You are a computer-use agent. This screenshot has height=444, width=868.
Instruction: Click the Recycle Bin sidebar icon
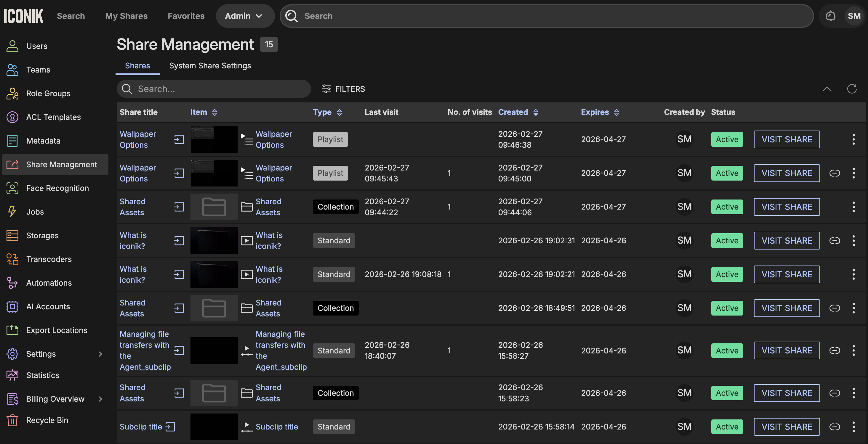point(12,420)
